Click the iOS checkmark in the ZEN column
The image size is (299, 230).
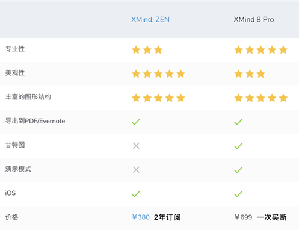tap(136, 194)
